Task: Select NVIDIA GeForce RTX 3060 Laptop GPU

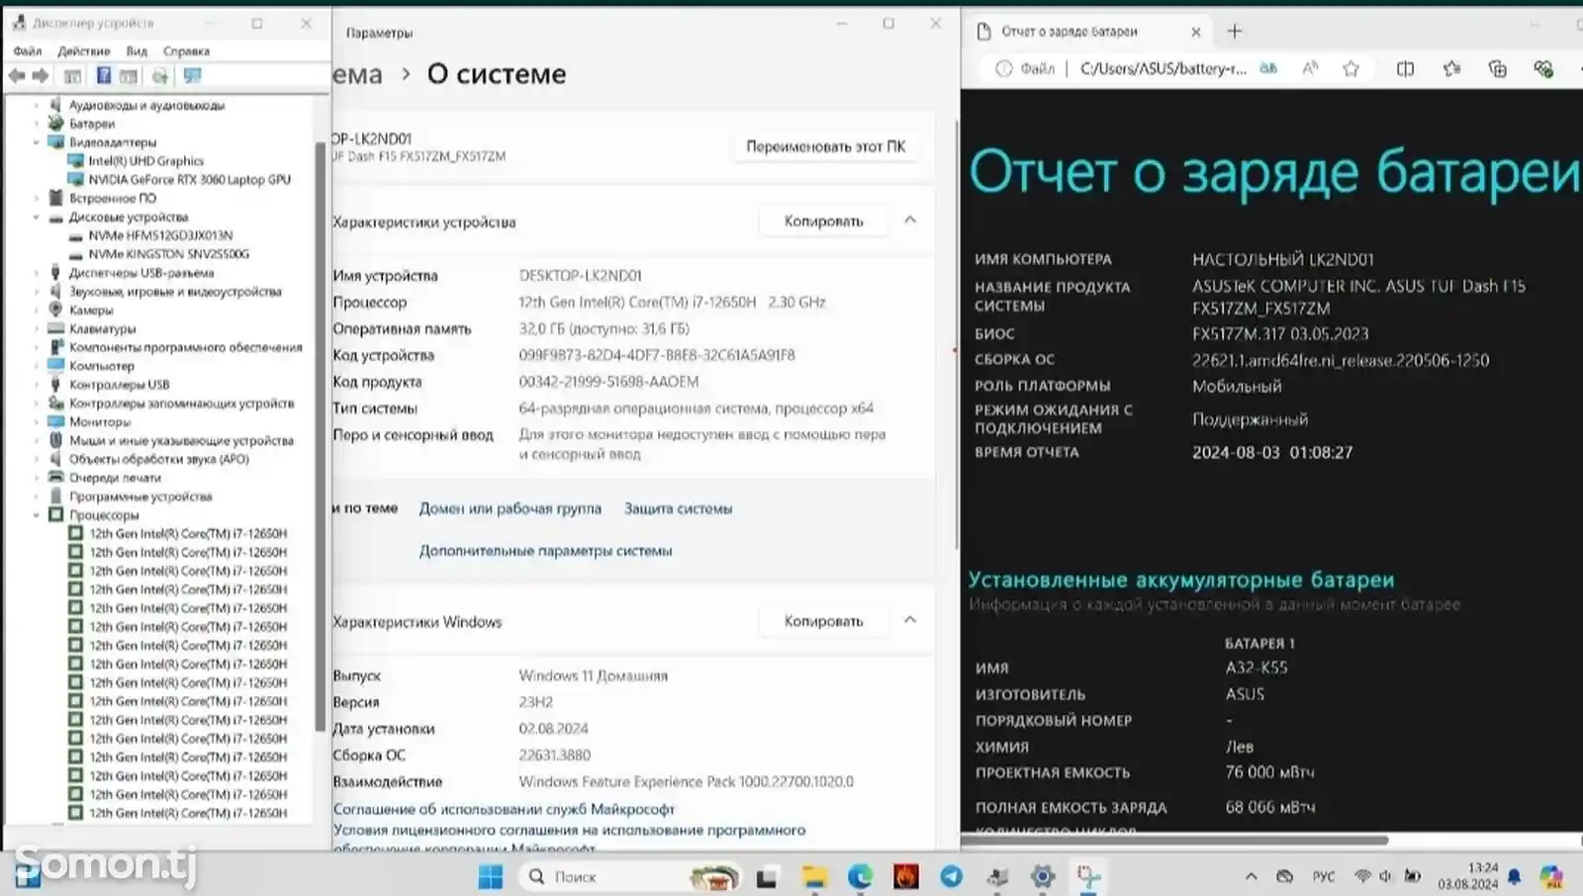Action: [189, 180]
